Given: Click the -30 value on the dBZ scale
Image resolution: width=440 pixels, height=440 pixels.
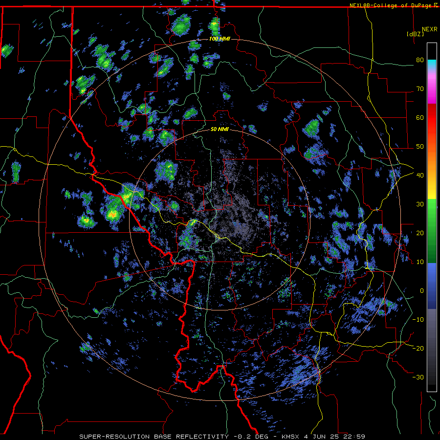Looking at the screenshot, I should click(418, 377).
